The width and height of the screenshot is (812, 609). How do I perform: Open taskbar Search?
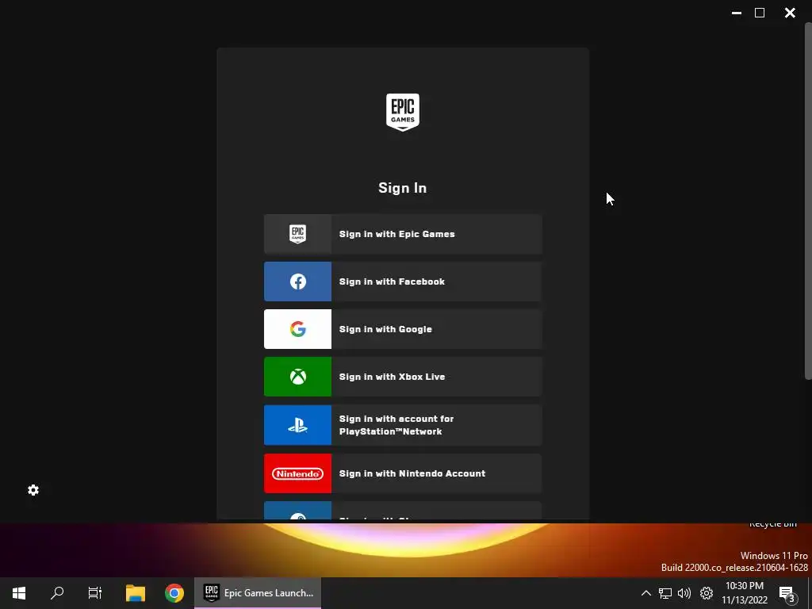(57, 593)
